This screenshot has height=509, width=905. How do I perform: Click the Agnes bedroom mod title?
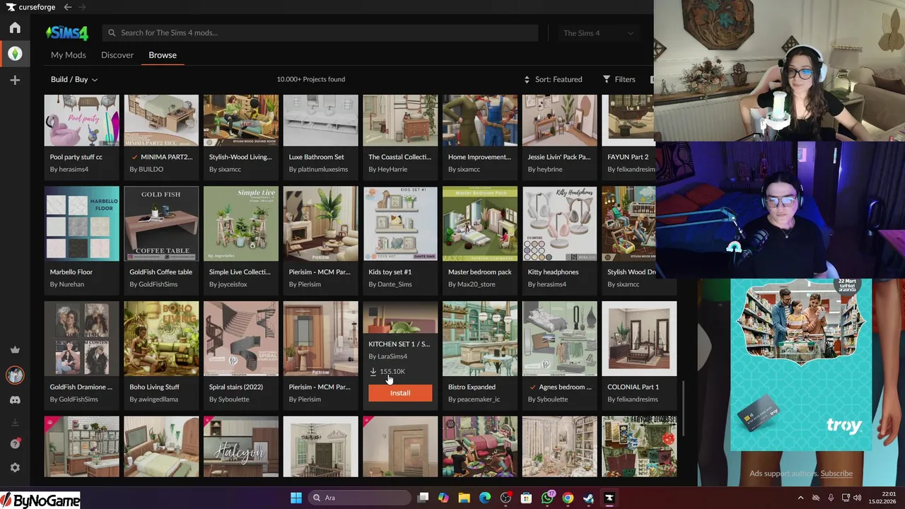[565, 387]
